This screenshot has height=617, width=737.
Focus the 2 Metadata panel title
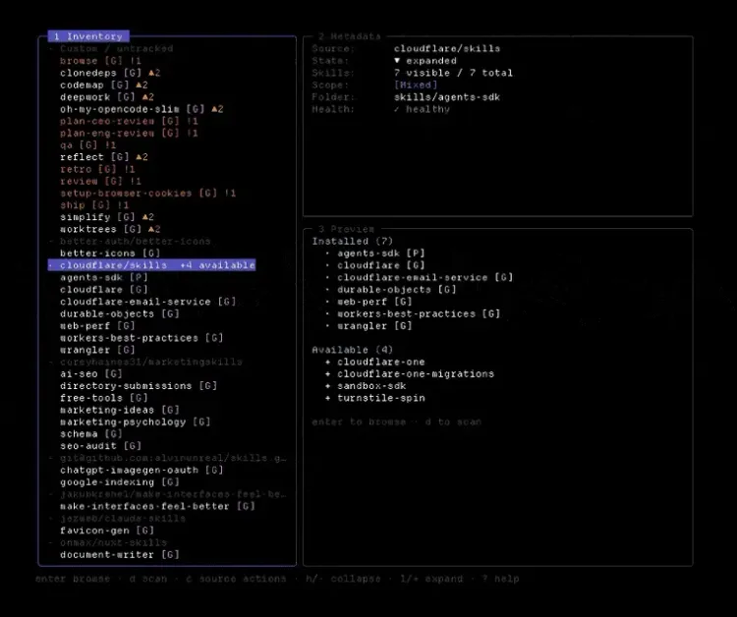[349, 36]
